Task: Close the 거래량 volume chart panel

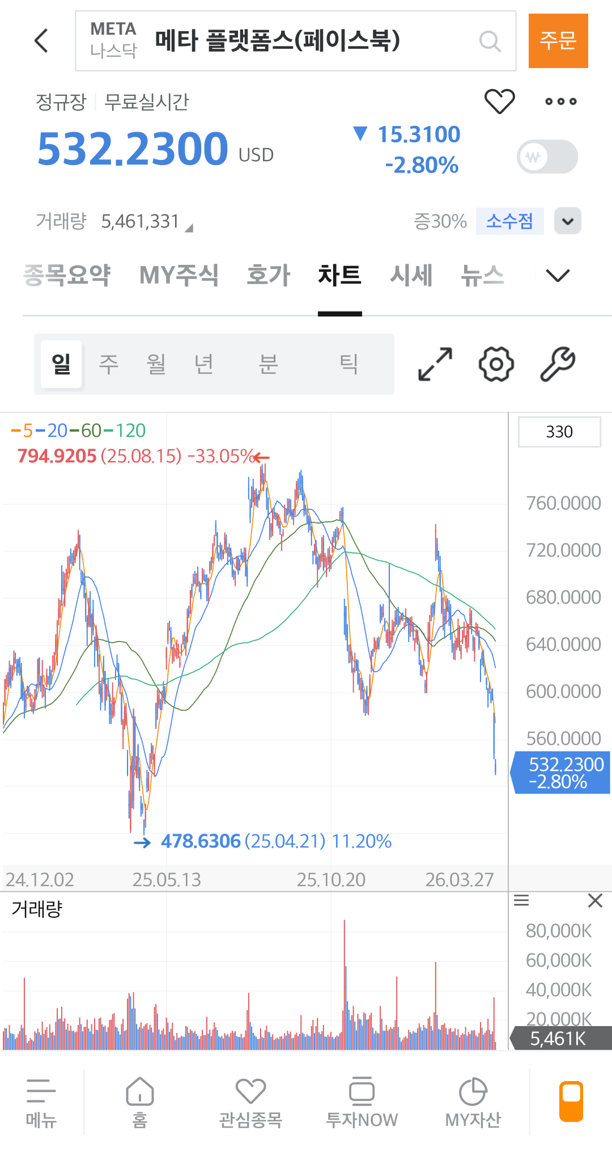Action: click(x=595, y=900)
